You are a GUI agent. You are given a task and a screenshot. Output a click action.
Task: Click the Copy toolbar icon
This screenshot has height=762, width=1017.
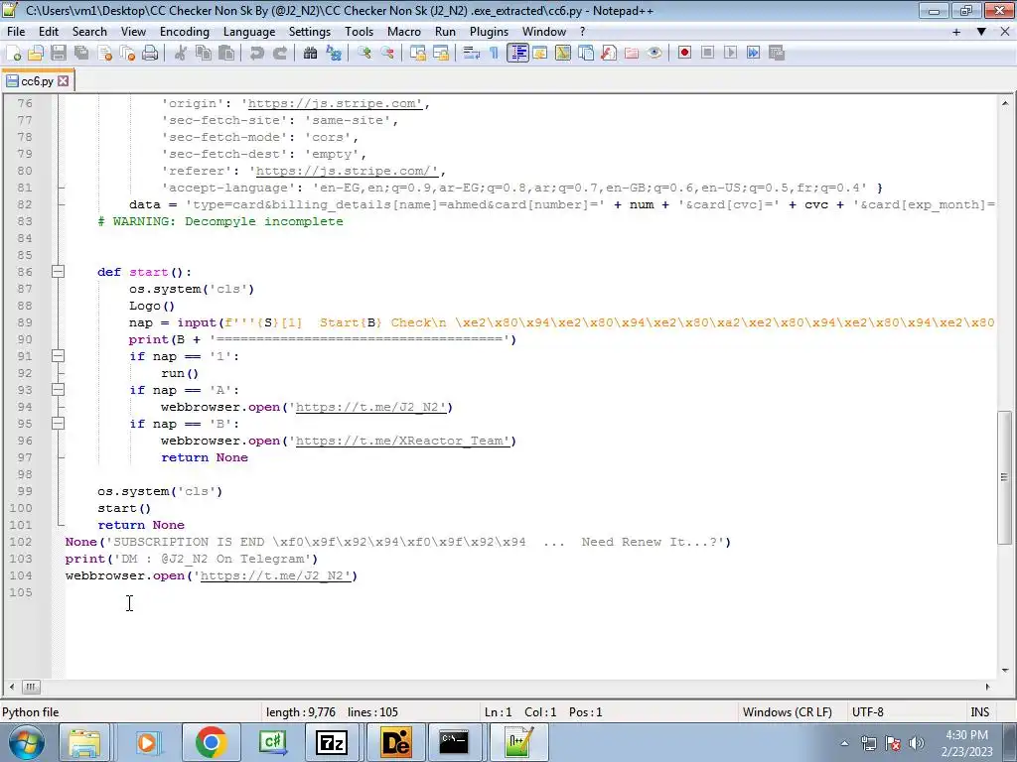point(204,54)
